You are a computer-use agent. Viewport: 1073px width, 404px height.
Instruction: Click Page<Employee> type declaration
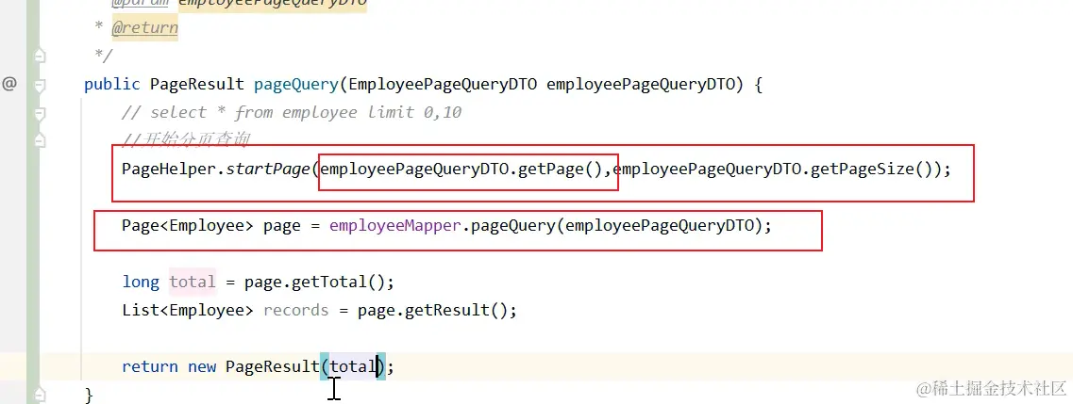188,225
